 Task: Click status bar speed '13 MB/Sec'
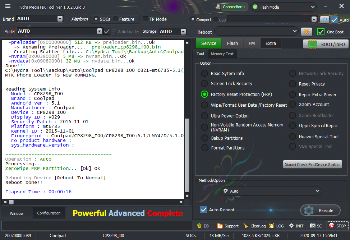click(x=220, y=236)
